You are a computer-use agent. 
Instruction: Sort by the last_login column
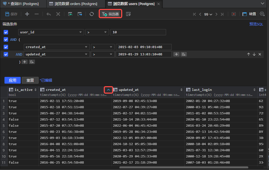pyautogui.click(x=254, y=90)
